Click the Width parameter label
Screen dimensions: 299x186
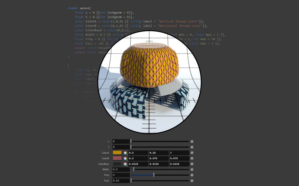106,169
